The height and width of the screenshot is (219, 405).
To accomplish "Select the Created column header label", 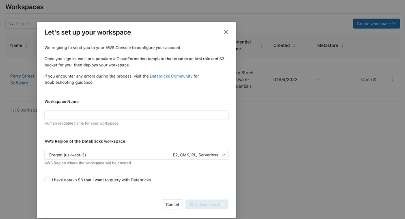I will pos(281,45).
